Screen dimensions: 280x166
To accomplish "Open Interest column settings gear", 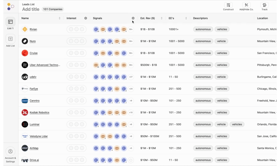I will click(86, 18).
